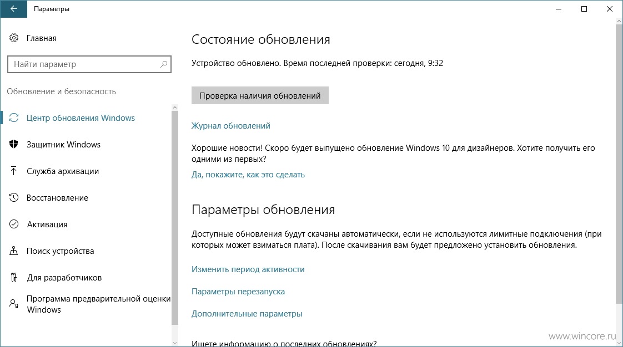
Task: Click the Найти параметр search field
Action: (89, 64)
